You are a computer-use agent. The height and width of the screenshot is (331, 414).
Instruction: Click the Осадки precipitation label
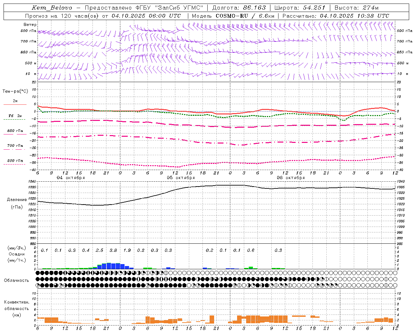pos(16,254)
